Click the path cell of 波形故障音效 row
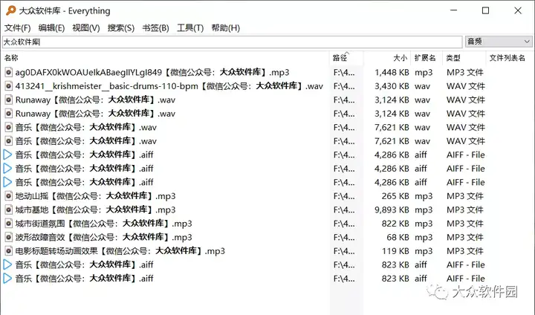Viewport: 535px width, 315px height. 344,237
